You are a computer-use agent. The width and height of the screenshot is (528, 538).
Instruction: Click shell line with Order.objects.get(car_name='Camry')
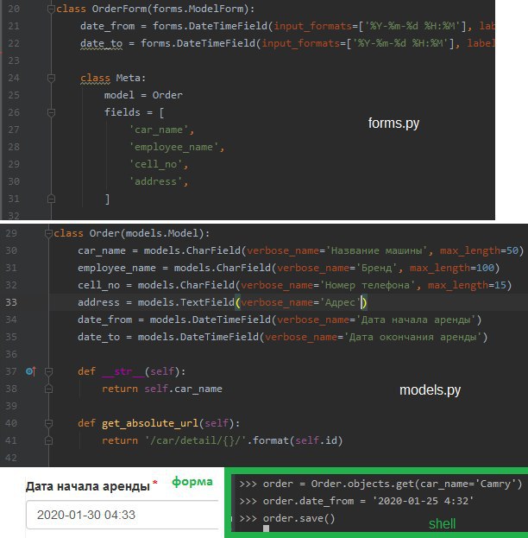380,484
